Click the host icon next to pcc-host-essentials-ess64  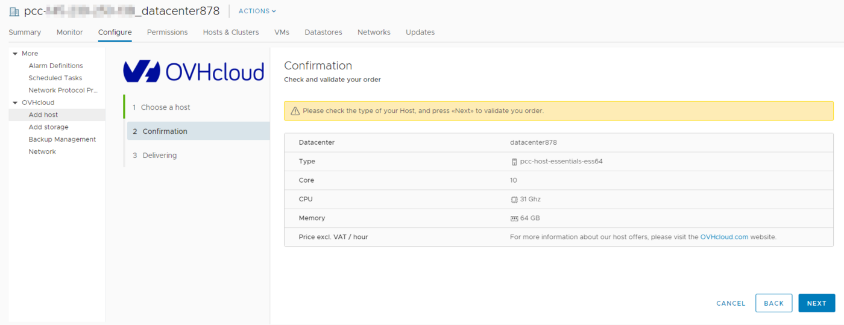514,162
